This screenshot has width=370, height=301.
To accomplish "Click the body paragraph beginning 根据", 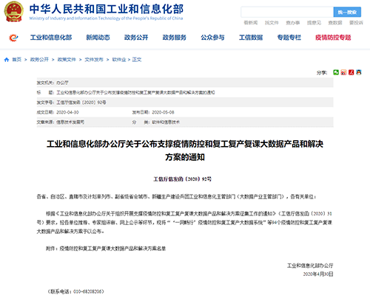I will (184, 222).
